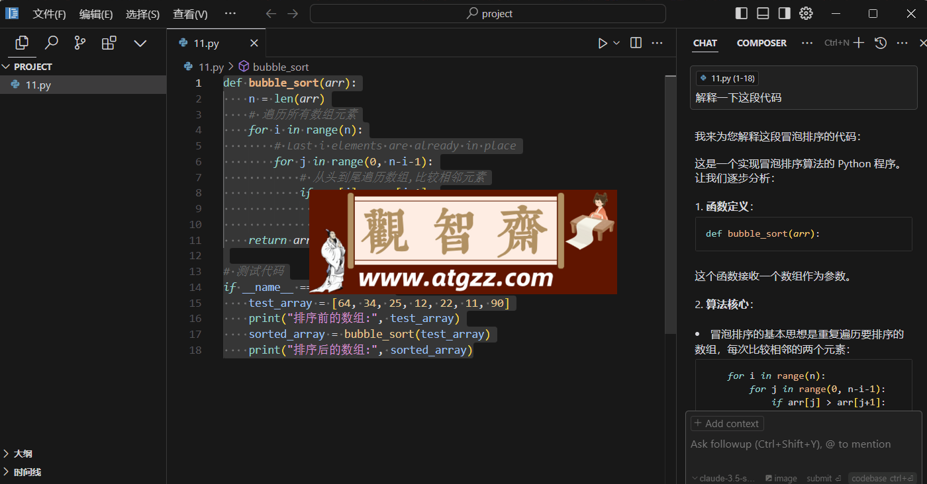Click the submit button in chat
Image resolution: width=927 pixels, height=484 pixels.
pyautogui.click(x=824, y=478)
